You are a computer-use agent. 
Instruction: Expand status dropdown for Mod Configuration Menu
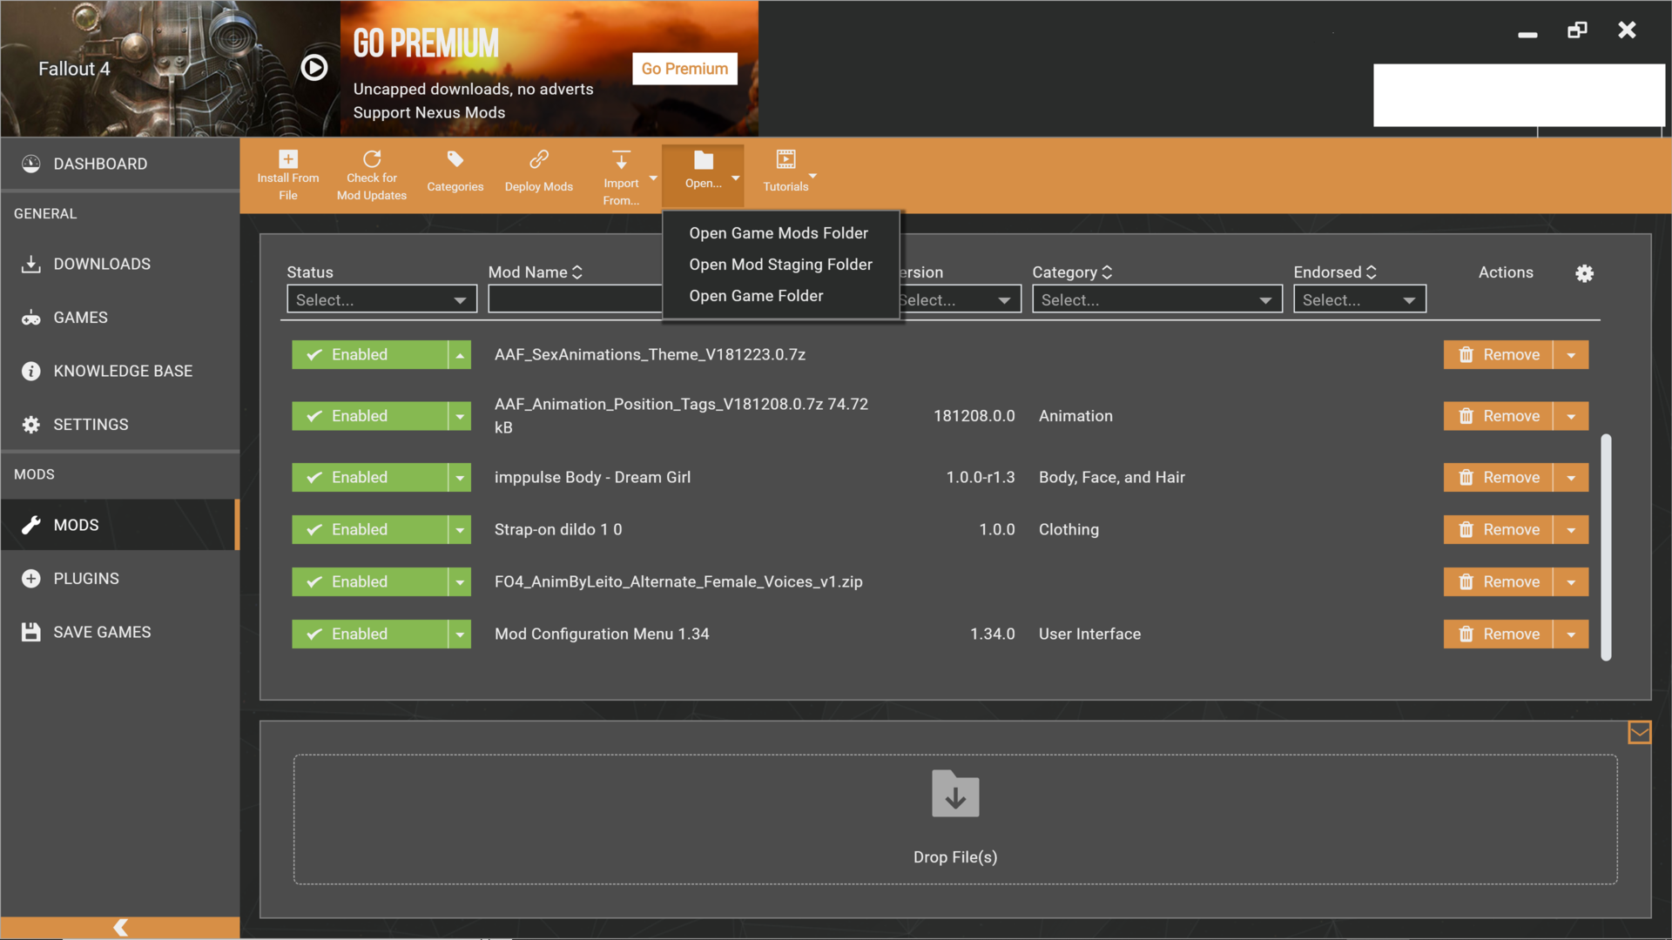tap(460, 634)
